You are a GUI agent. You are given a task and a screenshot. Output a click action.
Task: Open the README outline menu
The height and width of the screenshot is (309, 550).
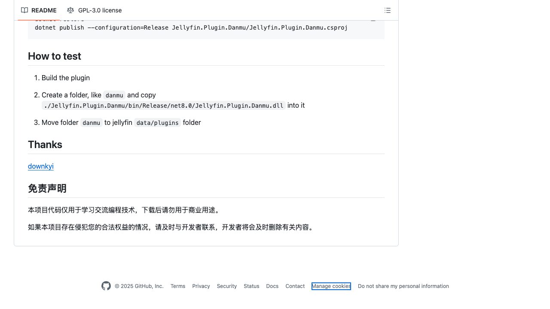pyautogui.click(x=387, y=10)
